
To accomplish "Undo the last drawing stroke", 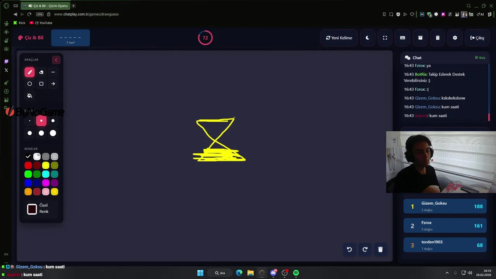I will (x=349, y=250).
